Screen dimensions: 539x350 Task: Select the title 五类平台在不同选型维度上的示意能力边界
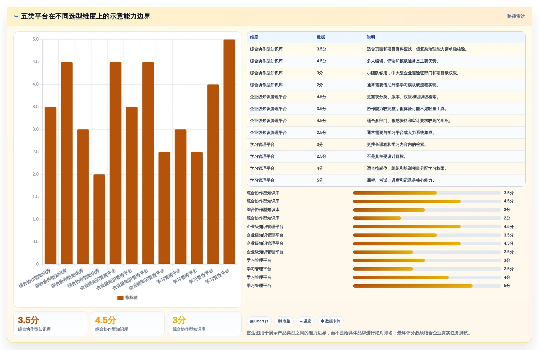(x=86, y=16)
